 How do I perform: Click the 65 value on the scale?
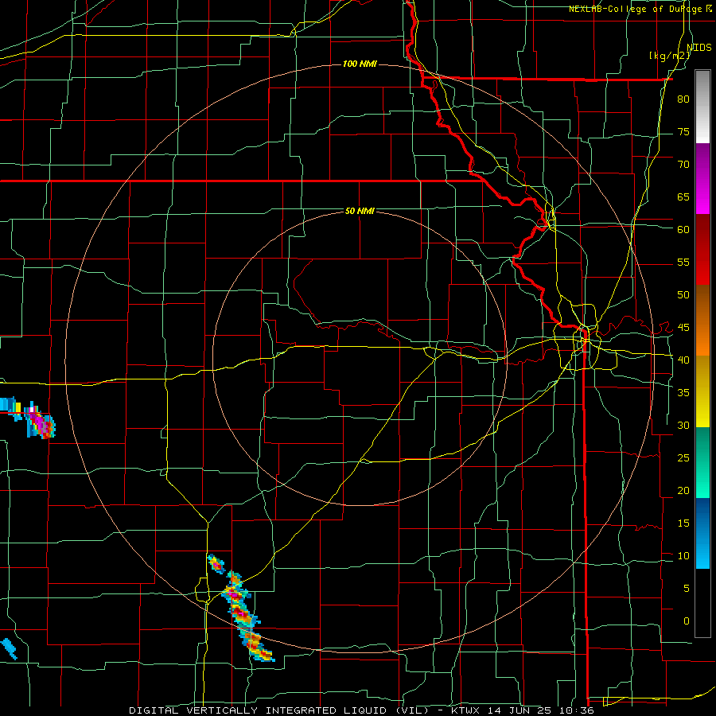(683, 197)
